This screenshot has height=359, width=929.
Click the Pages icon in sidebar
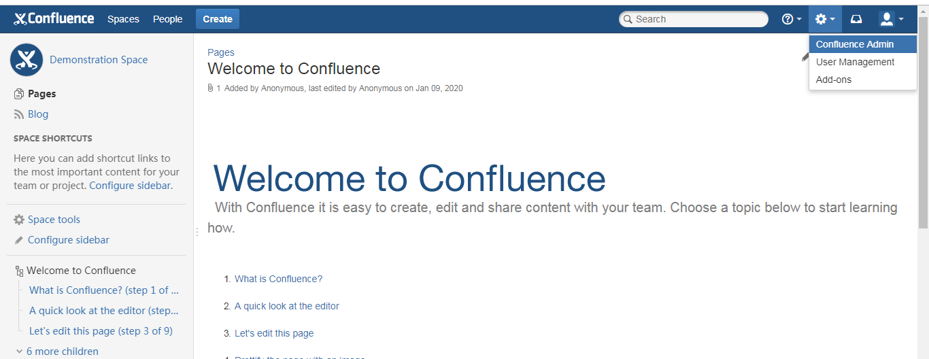coord(19,94)
